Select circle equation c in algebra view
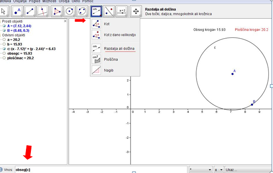 31,49
